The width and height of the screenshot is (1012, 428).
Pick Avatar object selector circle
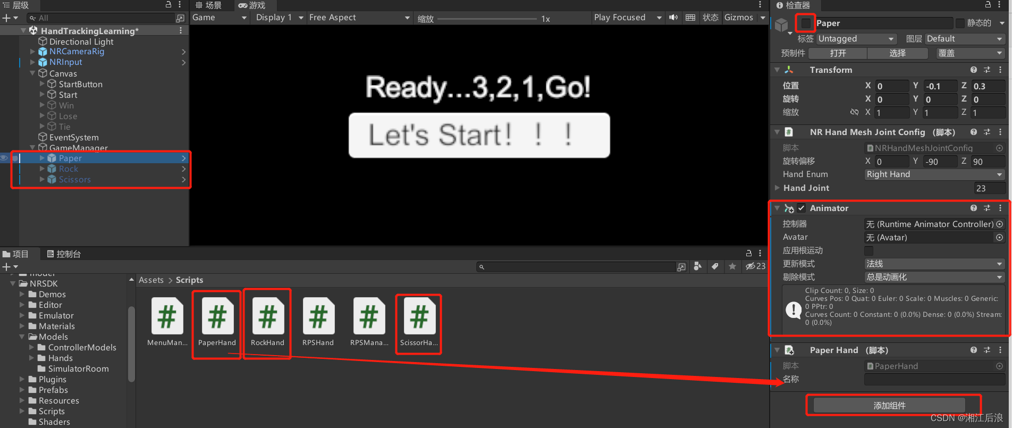click(x=999, y=237)
